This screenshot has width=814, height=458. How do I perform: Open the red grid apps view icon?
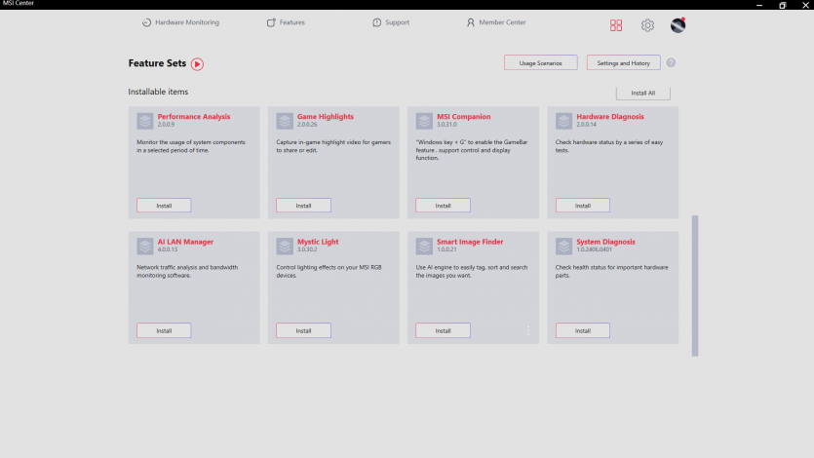pyautogui.click(x=616, y=25)
